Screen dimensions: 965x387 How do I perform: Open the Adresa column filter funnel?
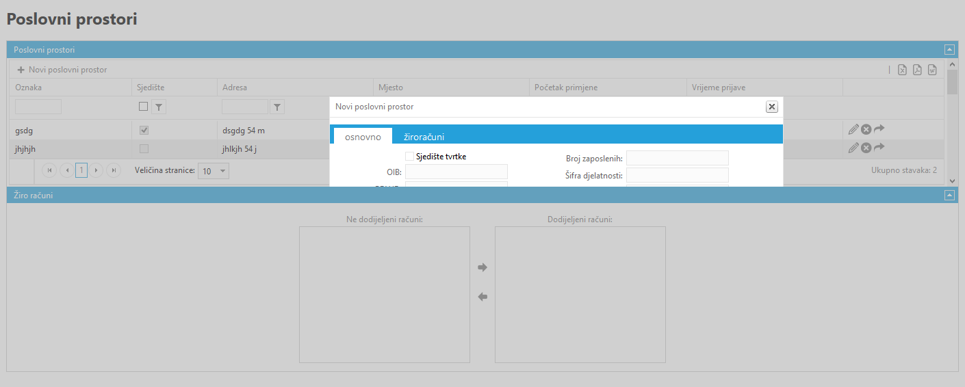point(277,107)
